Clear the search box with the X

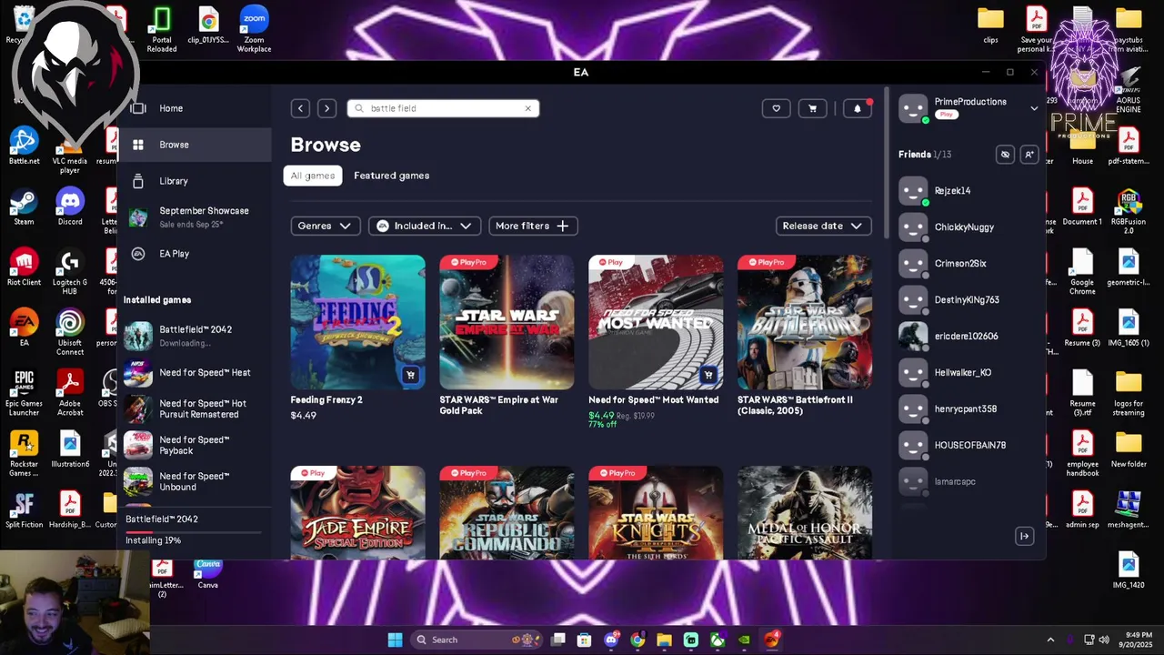527,108
